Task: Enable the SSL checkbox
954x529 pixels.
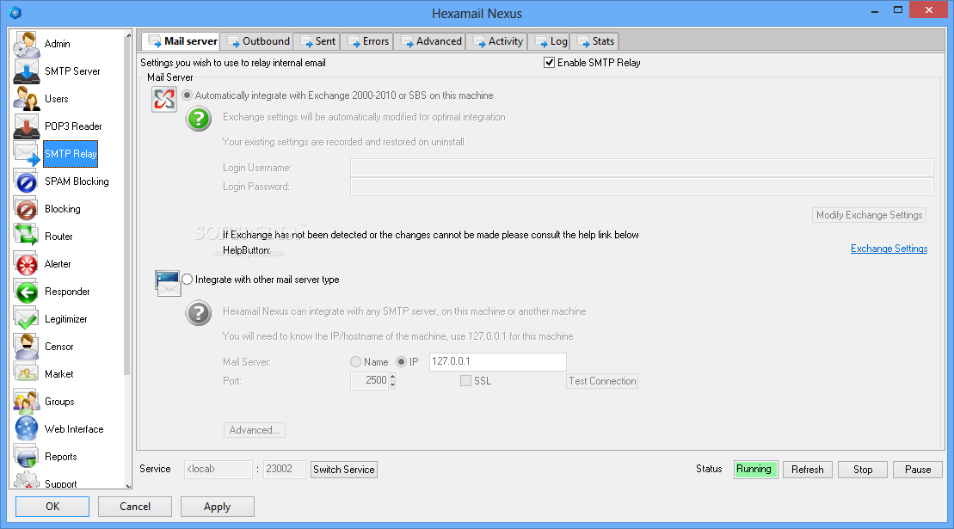Action: coord(466,381)
